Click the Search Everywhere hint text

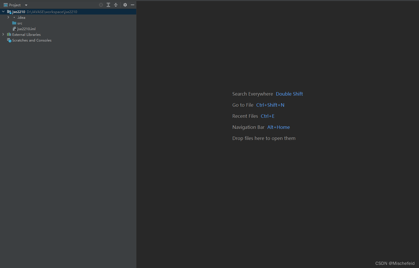point(253,94)
